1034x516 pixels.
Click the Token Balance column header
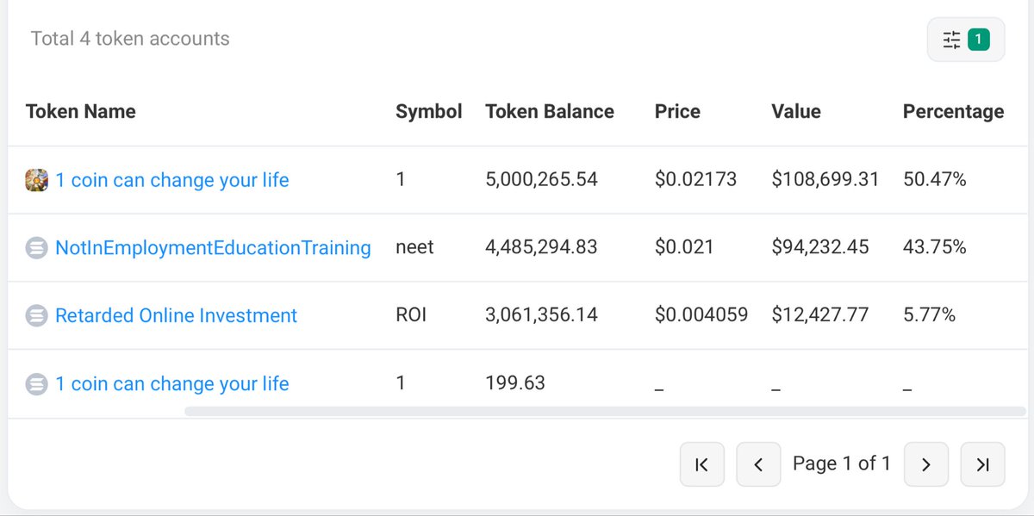[550, 111]
